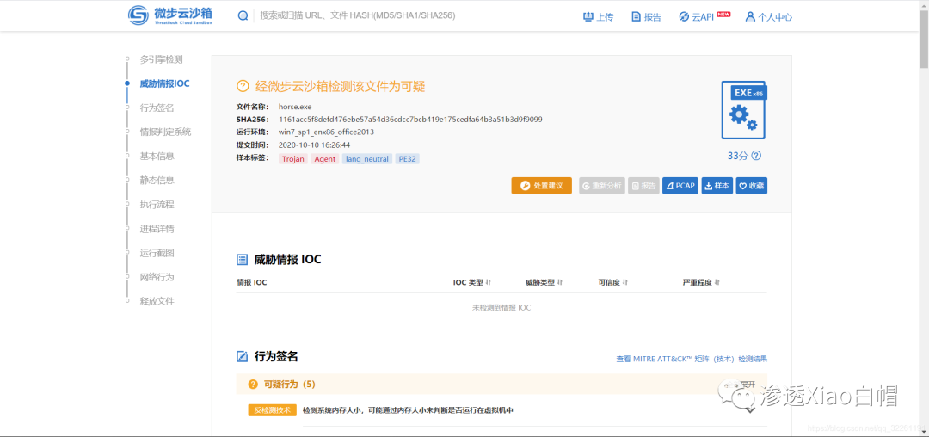Jump to 多引擎检测 section
929x437 pixels.
[161, 59]
